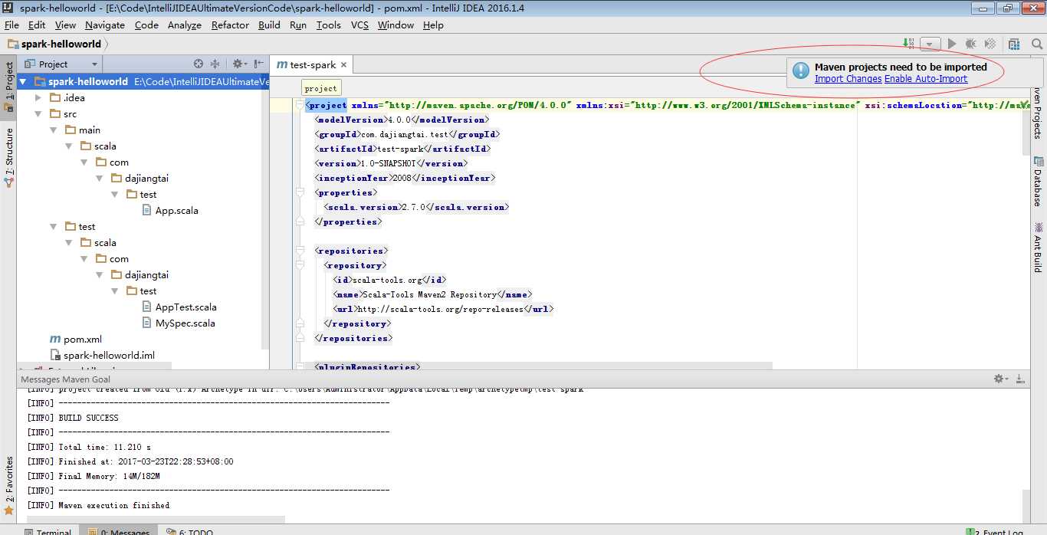Open the Tools menu
Screen dimensions: 1047x535
[x=328, y=25]
